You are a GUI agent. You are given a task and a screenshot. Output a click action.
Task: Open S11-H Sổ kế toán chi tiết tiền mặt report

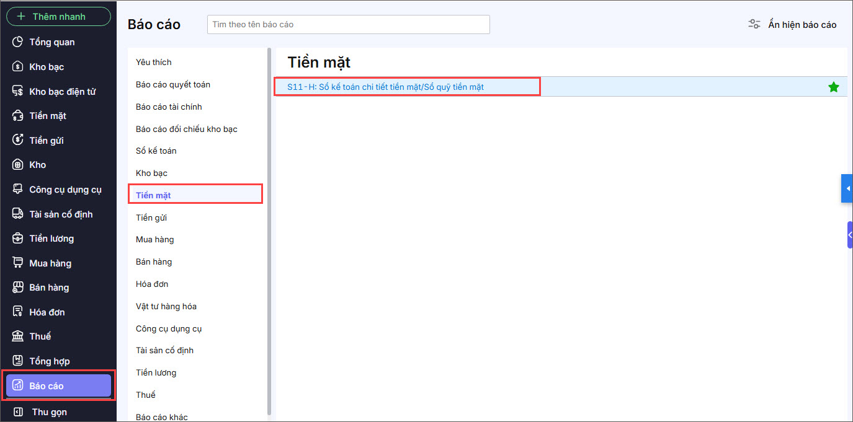[385, 87]
